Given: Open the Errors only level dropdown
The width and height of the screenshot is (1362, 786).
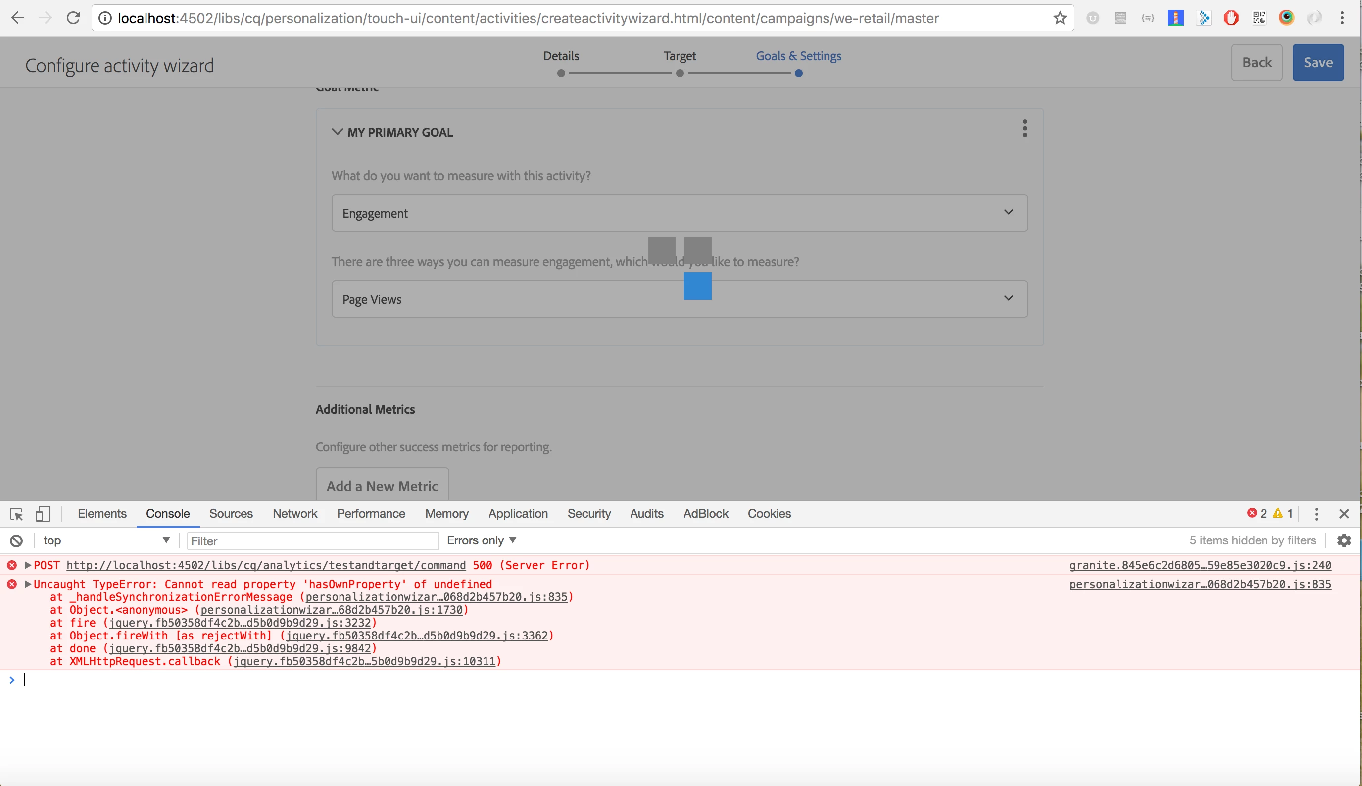Looking at the screenshot, I should pyautogui.click(x=482, y=540).
